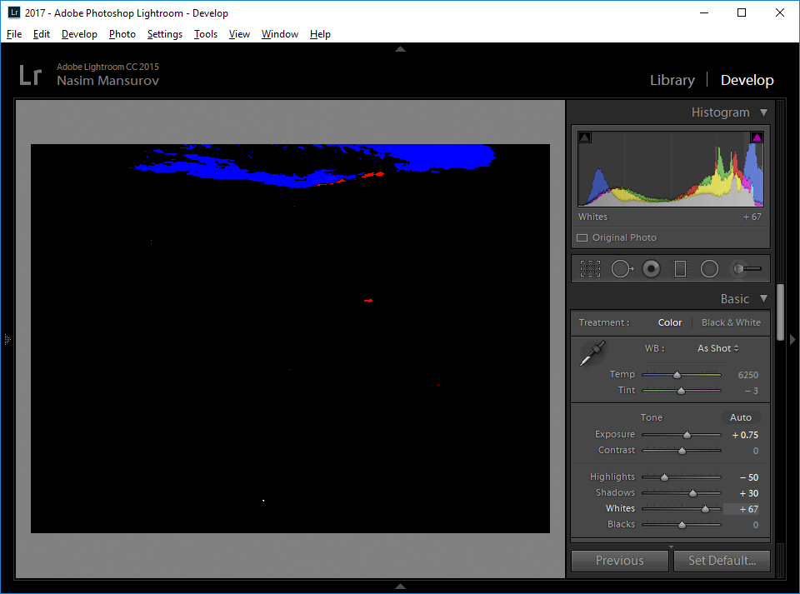
Task: Click the Tint value – 3 field
Action: [x=752, y=391]
